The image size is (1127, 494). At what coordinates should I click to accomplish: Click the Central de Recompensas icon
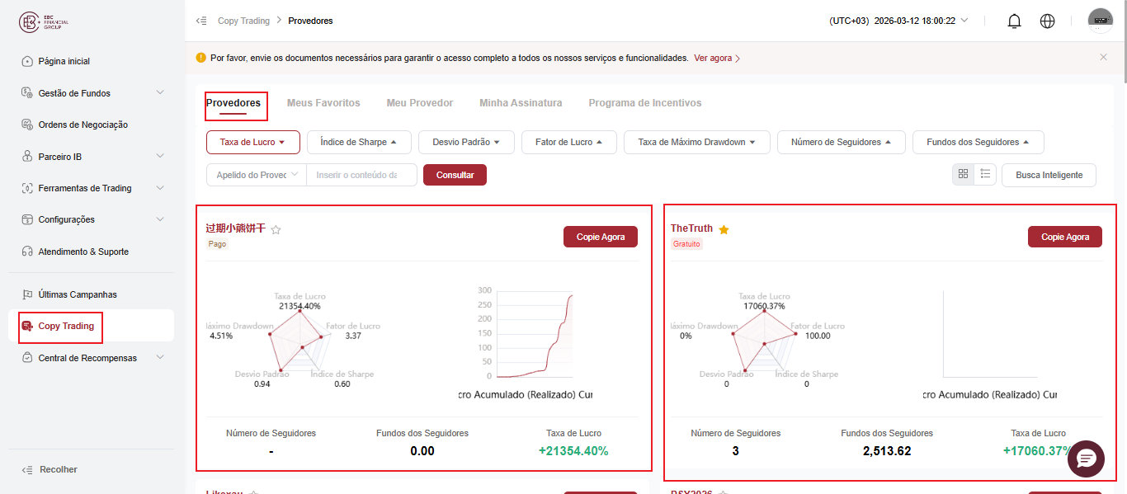click(x=27, y=358)
